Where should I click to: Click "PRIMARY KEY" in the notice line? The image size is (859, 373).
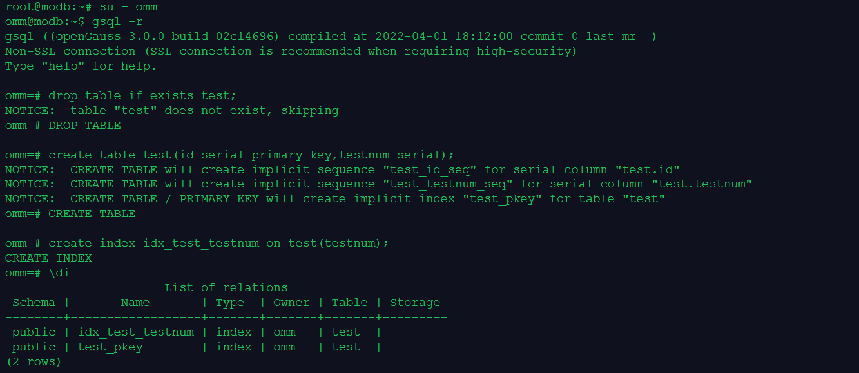click(x=219, y=199)
